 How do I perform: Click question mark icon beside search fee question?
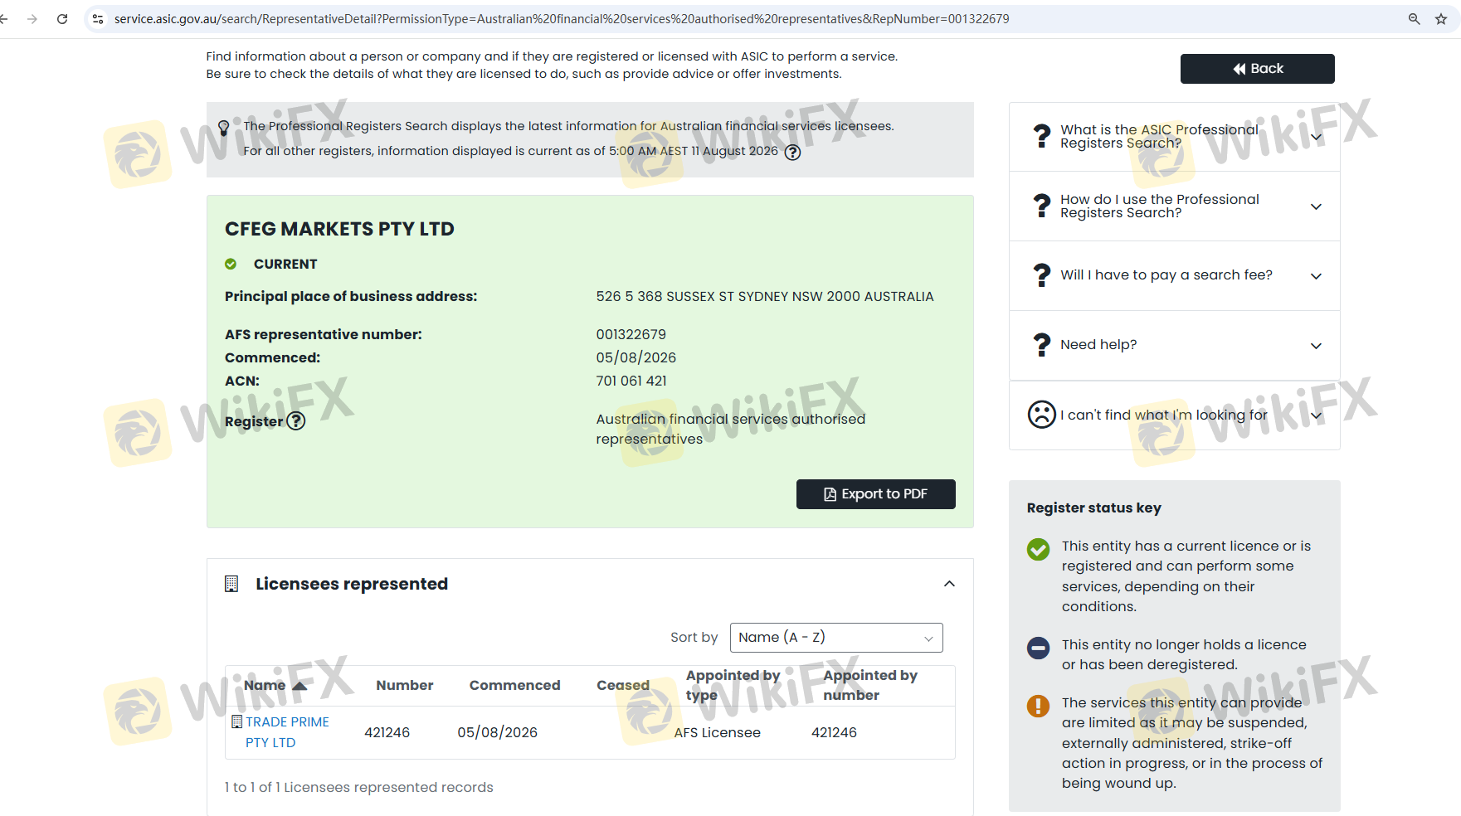[x=1041, y=275]
